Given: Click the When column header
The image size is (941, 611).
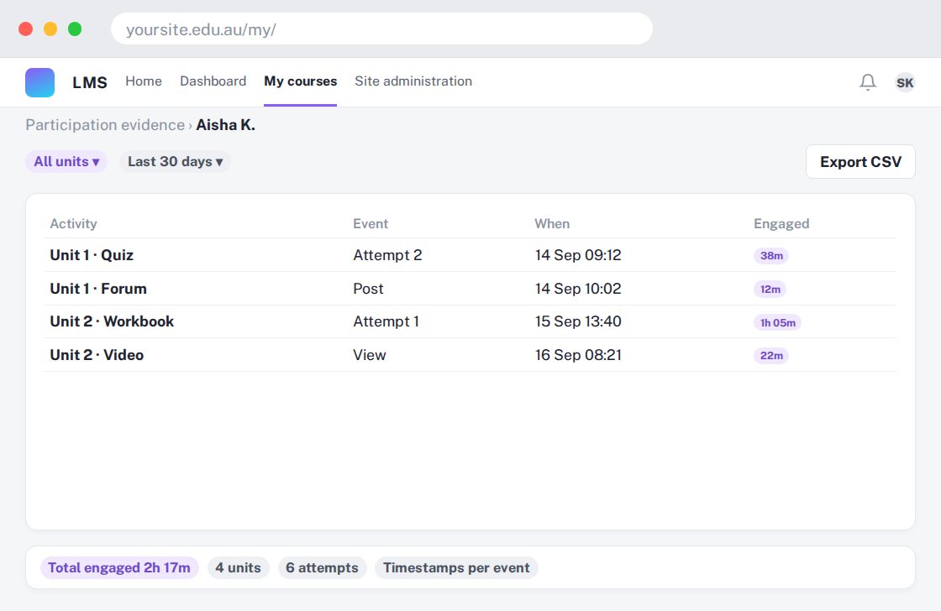Looking at the screenshot, I should 552,223.
